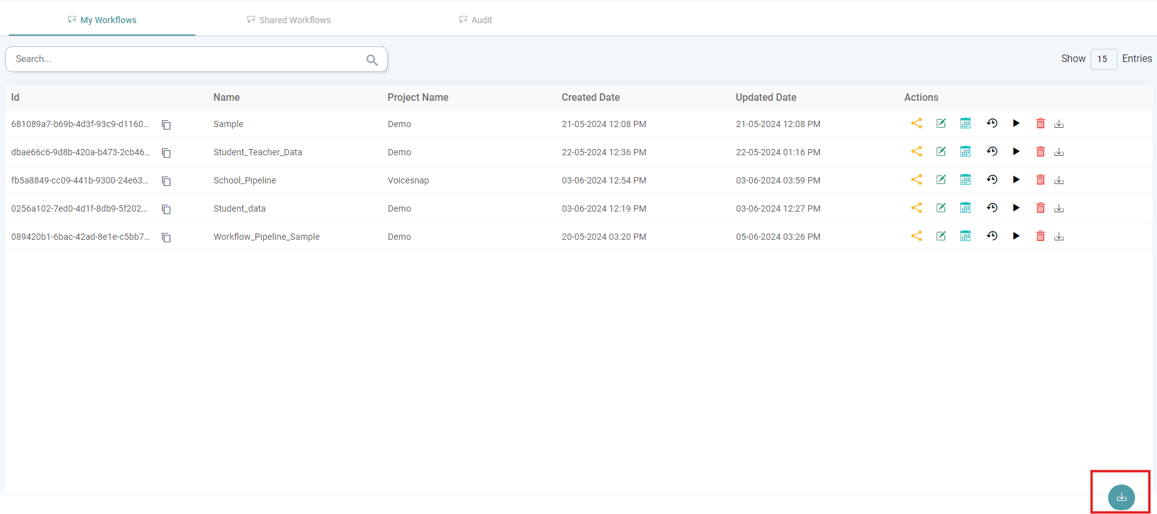1157x514 pixels.
Task: Delete the Workflow_Pipeline_Sample workflow
Action: [1040, 236]
